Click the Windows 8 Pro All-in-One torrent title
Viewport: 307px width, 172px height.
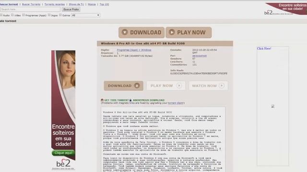(143, 43)
